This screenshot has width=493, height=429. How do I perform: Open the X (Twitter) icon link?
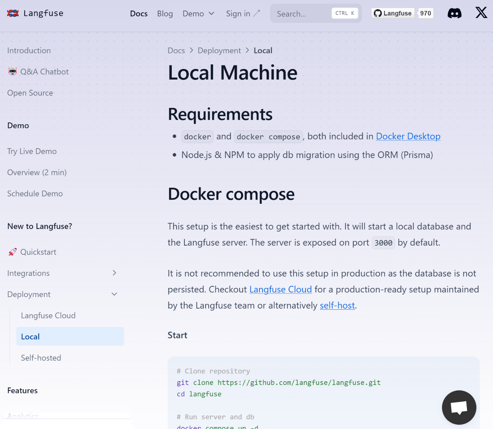pos(481,13)
